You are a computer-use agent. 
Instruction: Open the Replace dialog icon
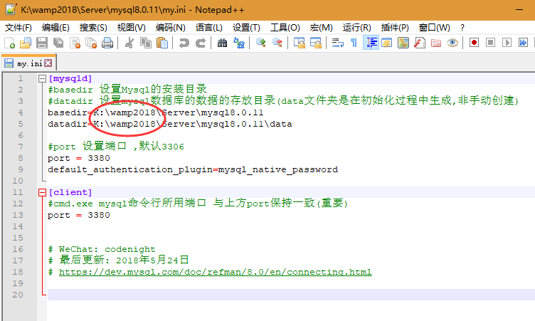point(239,43)
